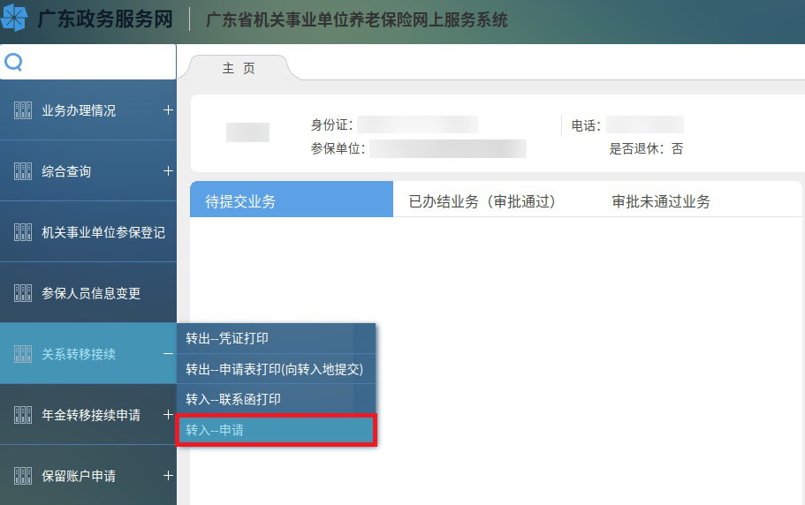Image resolution: width=805 pixels, height=505 pixels.
Task: Click the 机关事业单位参保登记 sidebar icon
Action: tap(23, 232)
